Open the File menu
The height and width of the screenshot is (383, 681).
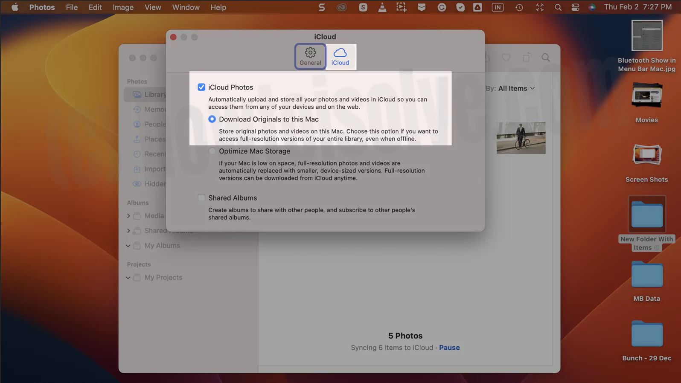[x=72, y=7]
